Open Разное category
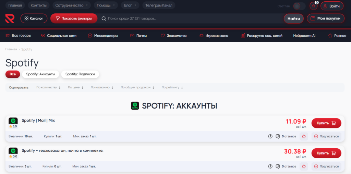Screen dimensions: 351x174 coord(337,36)
